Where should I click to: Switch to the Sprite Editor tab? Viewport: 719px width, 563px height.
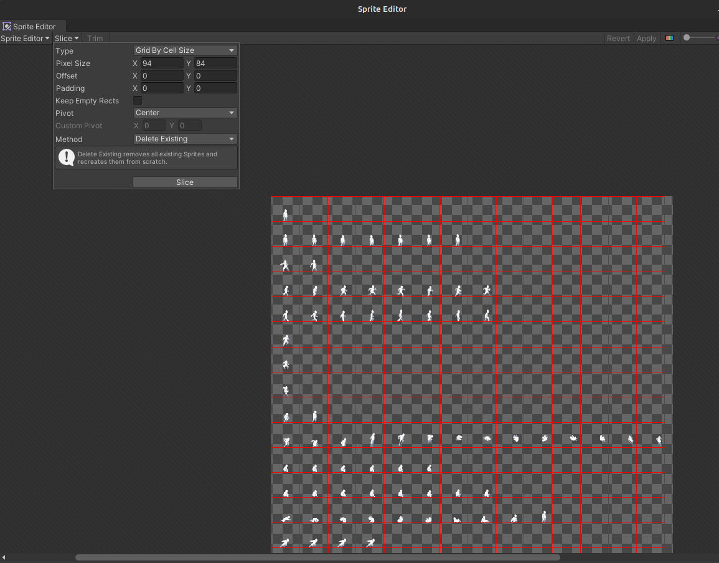point(33,26)
